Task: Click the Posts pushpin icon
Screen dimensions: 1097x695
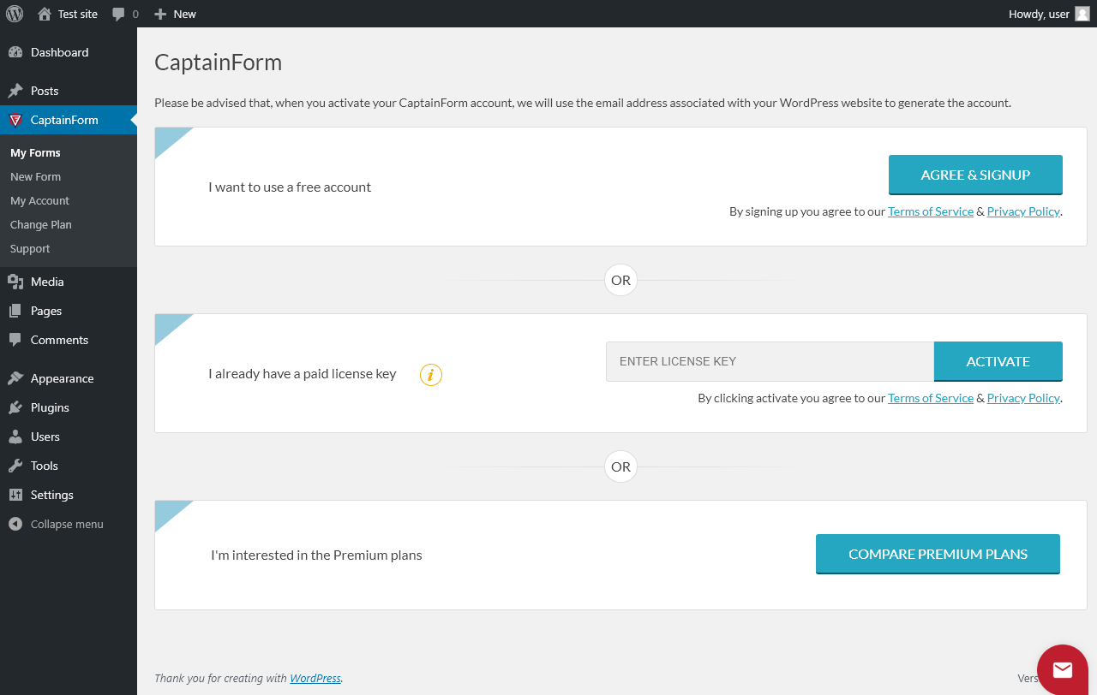Action: pos(15,91)
